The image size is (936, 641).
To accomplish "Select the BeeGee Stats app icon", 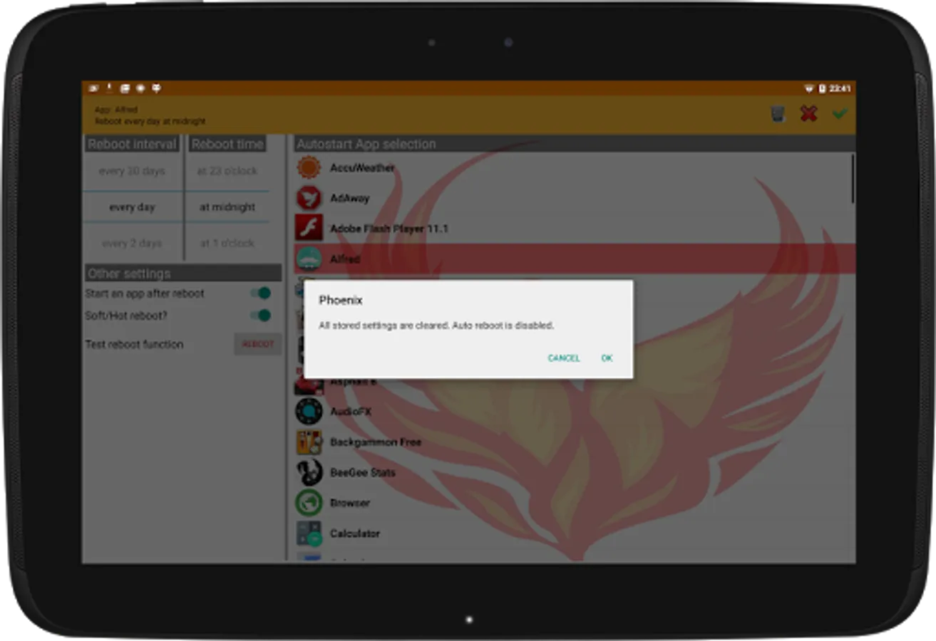I will pos(309,472).
